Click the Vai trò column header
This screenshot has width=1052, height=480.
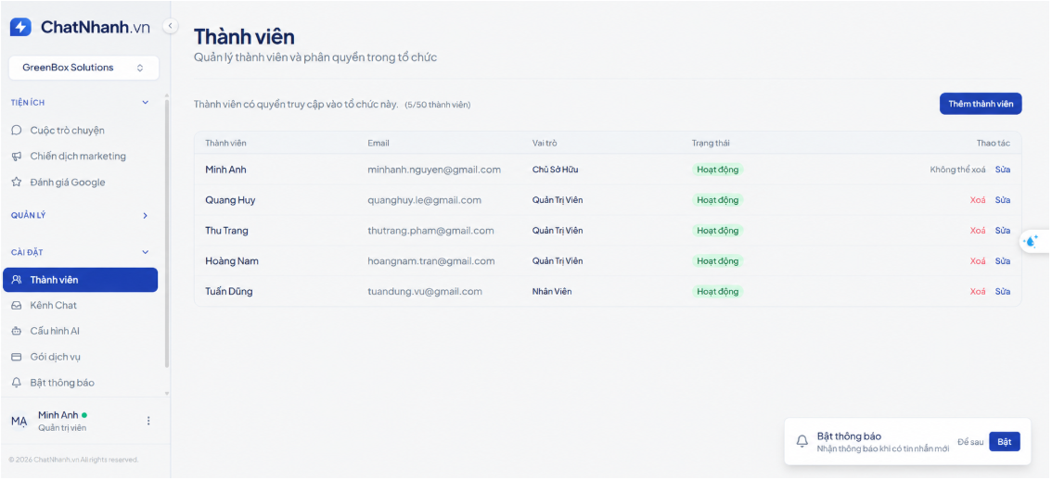point(545,144)
